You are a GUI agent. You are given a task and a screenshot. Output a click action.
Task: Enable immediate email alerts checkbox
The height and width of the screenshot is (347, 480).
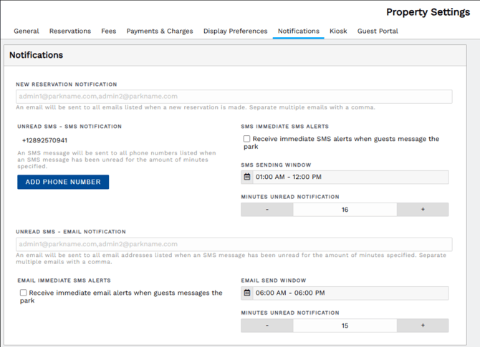(24, 293)
